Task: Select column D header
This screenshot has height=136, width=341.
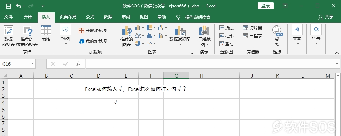Action: point(99,76)
